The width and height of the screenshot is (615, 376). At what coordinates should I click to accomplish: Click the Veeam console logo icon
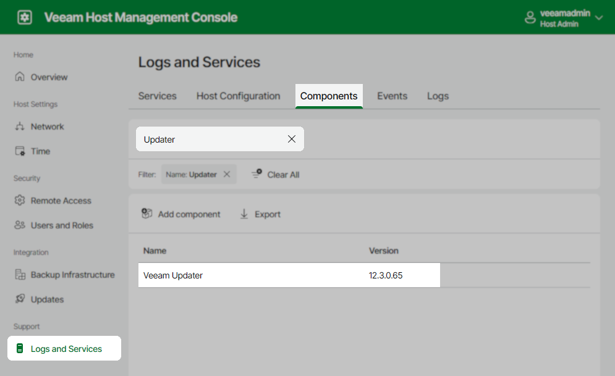(25, 17)
